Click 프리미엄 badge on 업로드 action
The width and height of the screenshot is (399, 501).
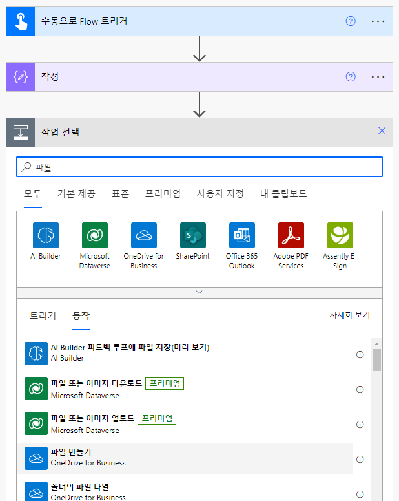tap(157, 418)
